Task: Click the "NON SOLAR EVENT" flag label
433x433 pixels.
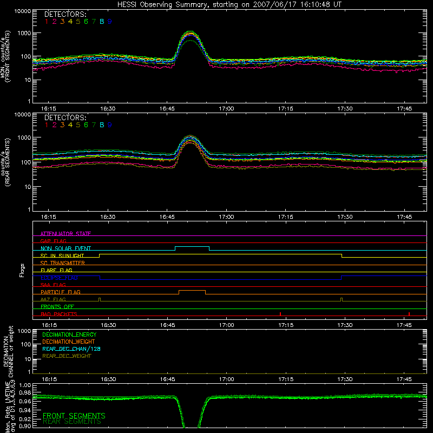Action: [65, 248]
